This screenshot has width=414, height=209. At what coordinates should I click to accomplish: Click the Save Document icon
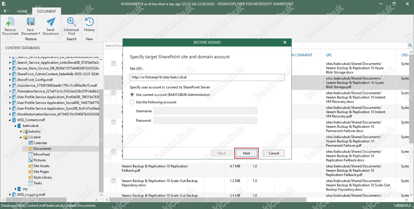[30, 22]
